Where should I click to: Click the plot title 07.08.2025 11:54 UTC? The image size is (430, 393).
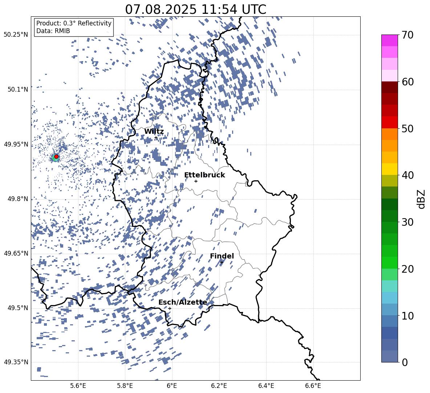click(195, 9)
